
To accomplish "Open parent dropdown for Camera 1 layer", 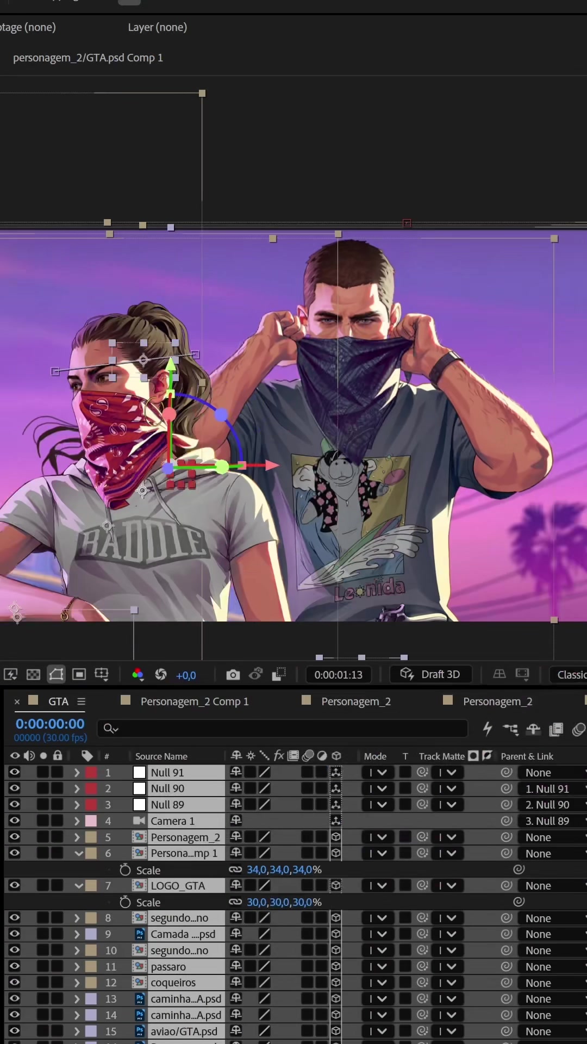I will (552, 821).
